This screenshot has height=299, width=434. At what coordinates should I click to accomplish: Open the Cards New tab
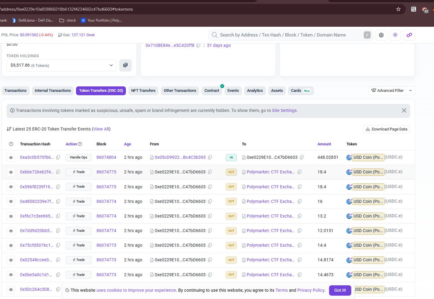coord(301,91)
